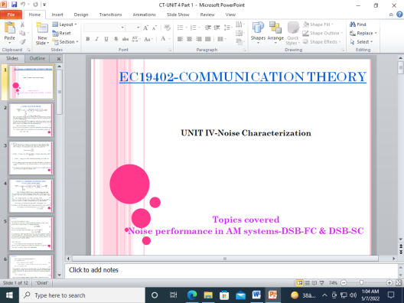Expand the Layout dropdown

[65, 24]
